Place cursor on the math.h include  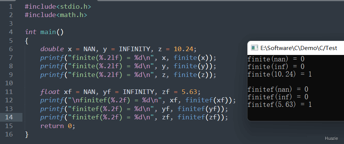pyautogui.click(x=56, y=15)
